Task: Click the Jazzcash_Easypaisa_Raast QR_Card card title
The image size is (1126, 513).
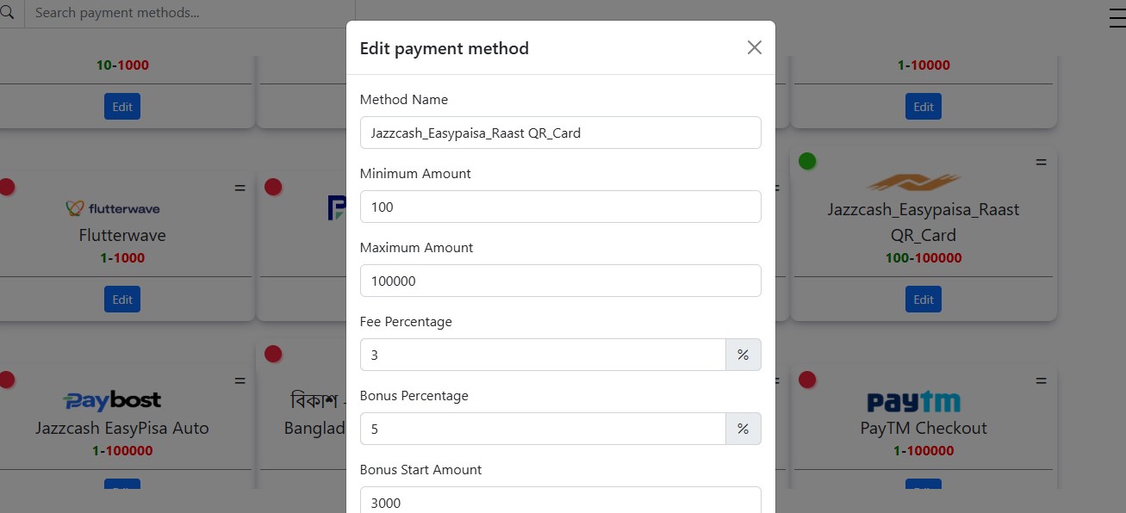Action: point(924,222)
